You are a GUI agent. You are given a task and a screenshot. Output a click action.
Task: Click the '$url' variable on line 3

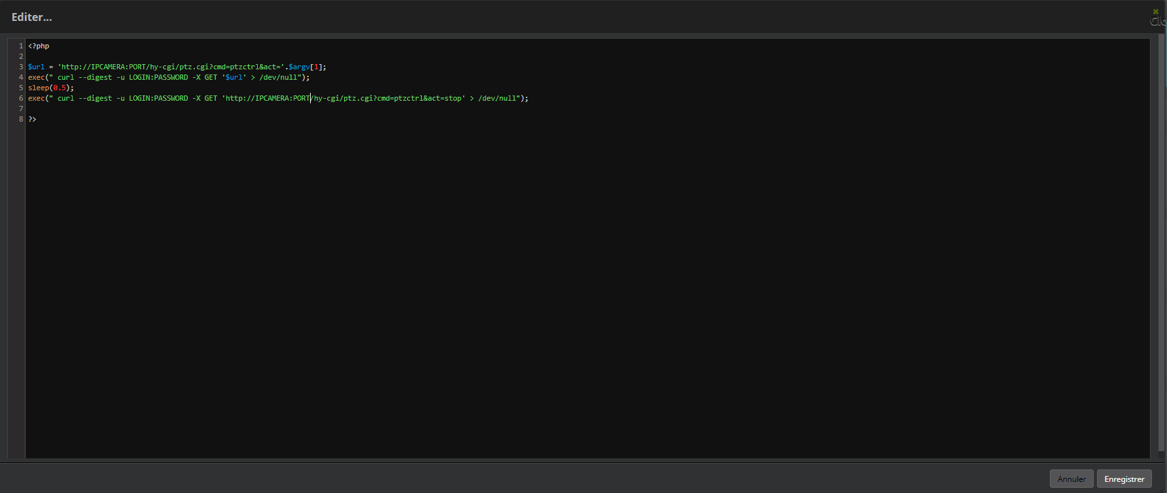coord(36,67)
